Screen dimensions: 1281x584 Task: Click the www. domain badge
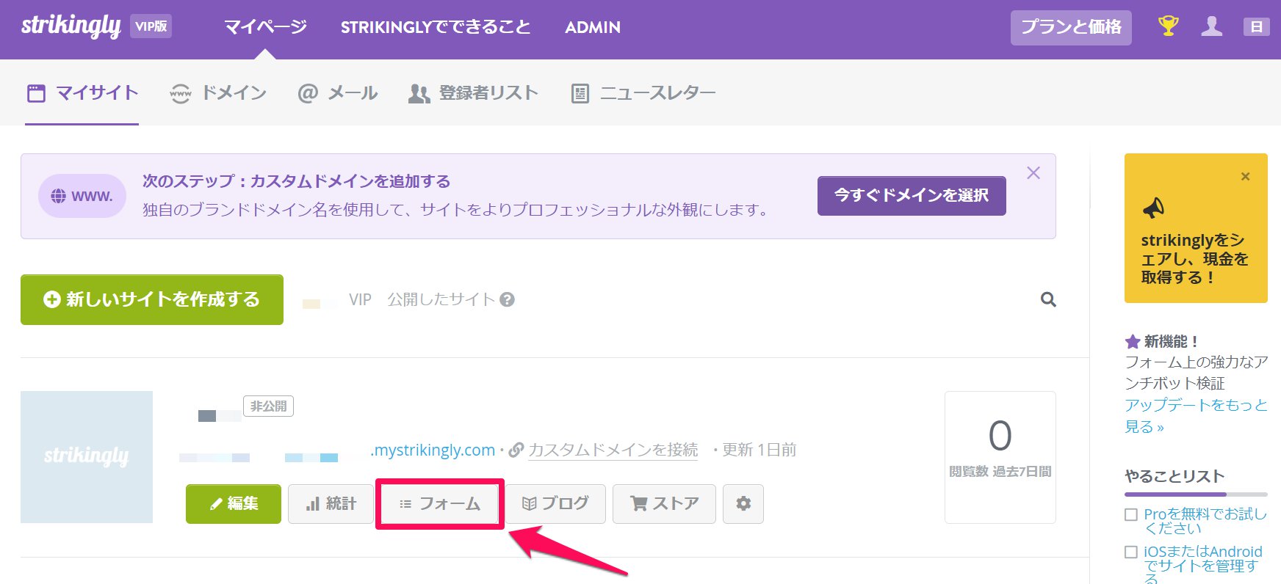(82, 196)
